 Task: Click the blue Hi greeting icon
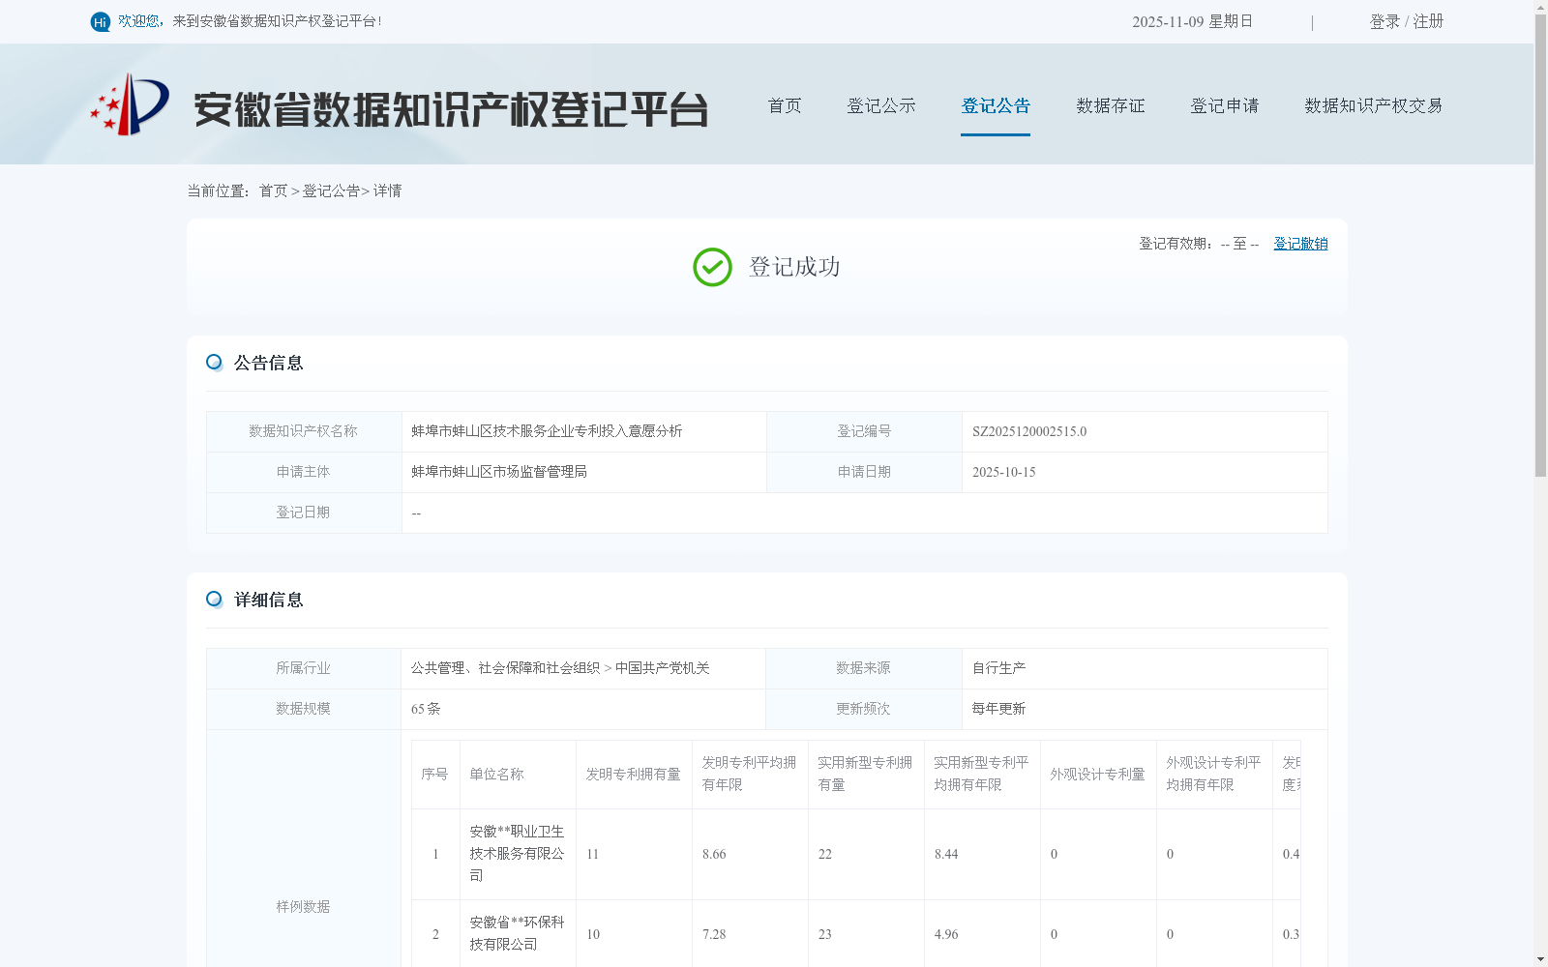coord(101,21)
